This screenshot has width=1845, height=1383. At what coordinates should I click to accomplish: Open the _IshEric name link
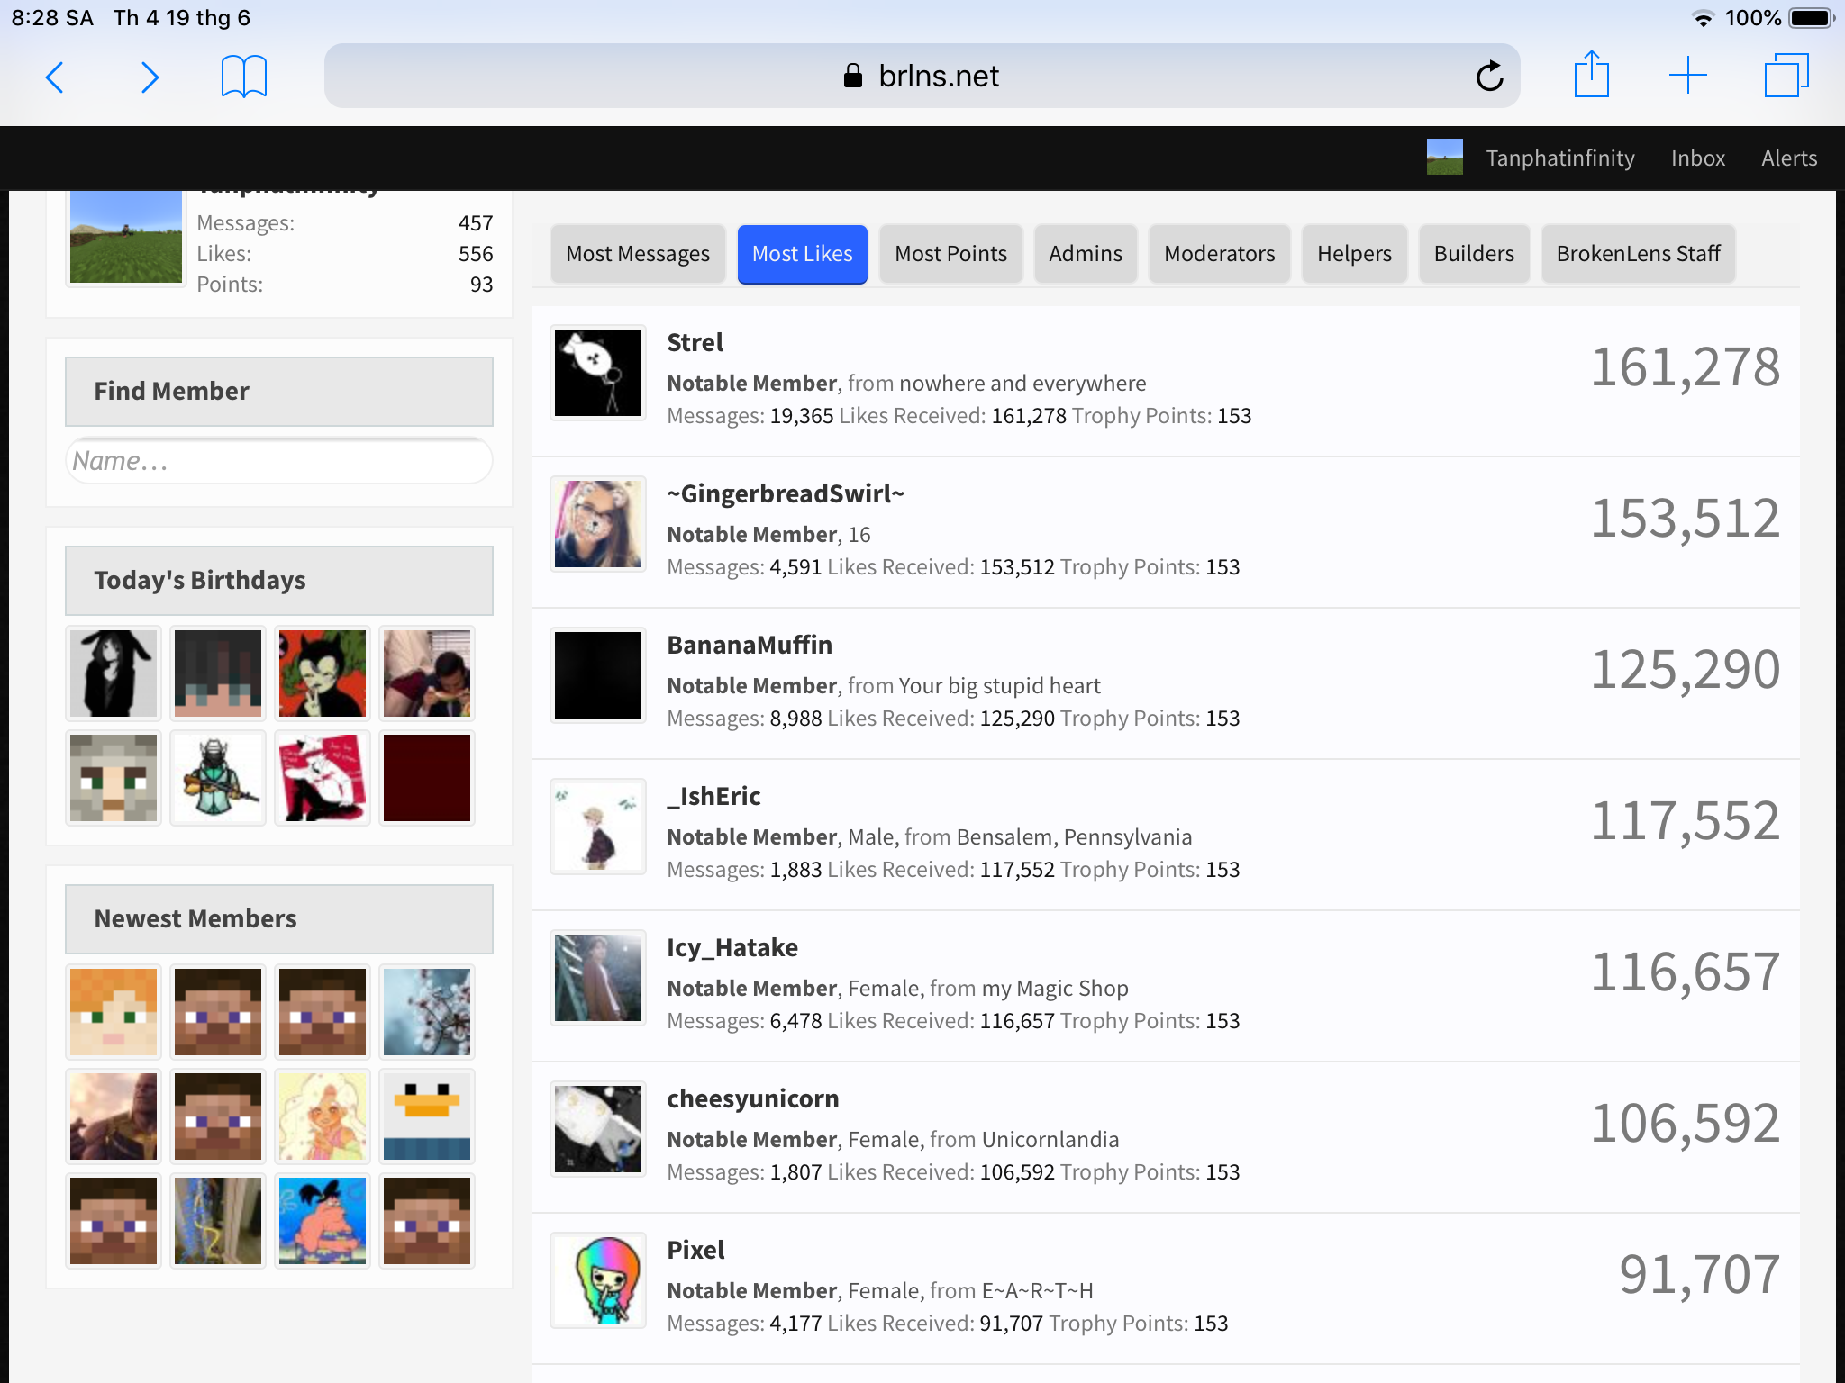pyautogui.click(x=713, y=797)
